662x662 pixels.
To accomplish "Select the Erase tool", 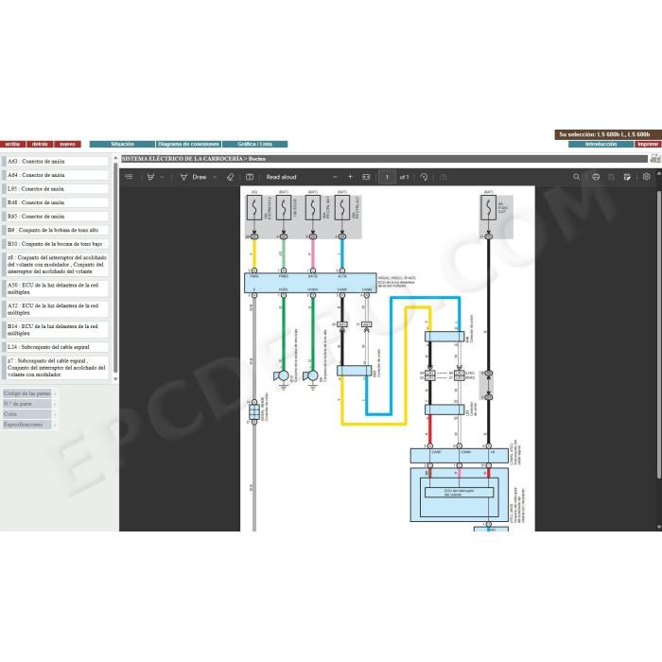I will pyautogui.click(x=230, y=178).
